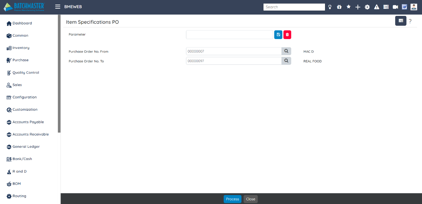Click the question mark help icon

[x=410, y=21]
